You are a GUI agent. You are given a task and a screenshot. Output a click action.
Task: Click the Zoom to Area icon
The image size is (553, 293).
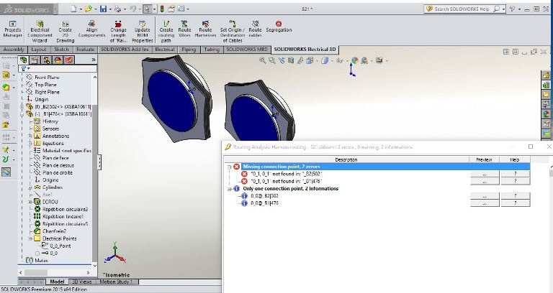pos(272,60)
